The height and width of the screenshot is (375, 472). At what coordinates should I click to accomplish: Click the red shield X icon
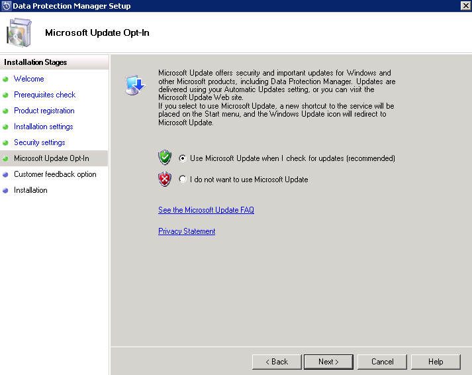click(x=165, y=179)
